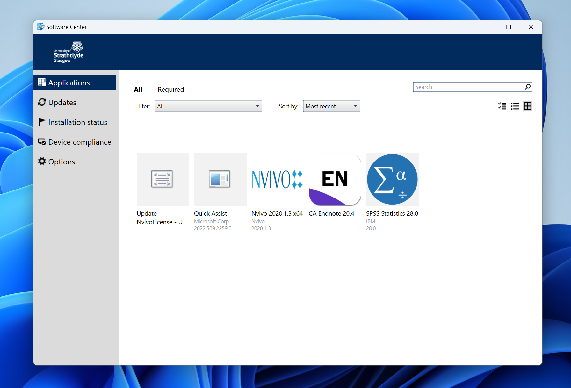Open the Nvivo 2020.1.3 x64 app tile
The image size is (571, 388).
pyautogui.click(x=277, y=179)
